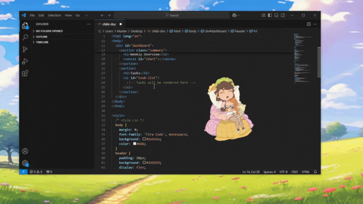This screenshot has height=204, width=363.
Task: Open Run and Debug view
Action: (x=25, y=61)
